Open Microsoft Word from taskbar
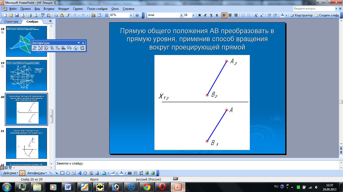 click(x=68, y=187)
